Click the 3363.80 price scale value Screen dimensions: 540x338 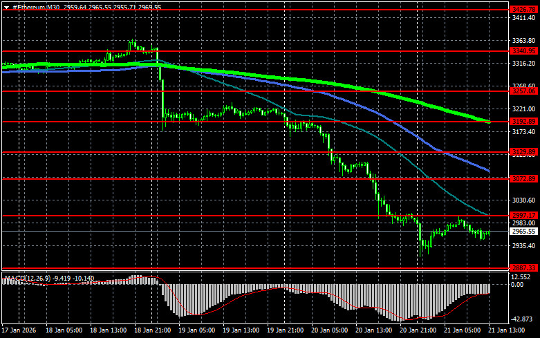(524, 41)
